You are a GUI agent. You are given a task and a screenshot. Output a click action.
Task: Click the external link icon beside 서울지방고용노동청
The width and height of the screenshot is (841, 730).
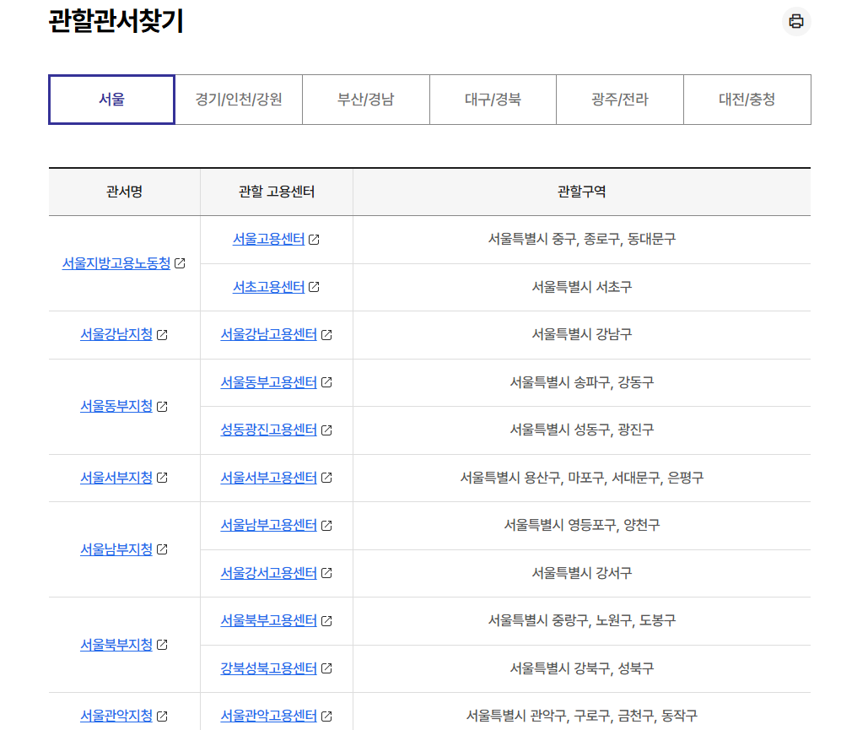(180, 263)
